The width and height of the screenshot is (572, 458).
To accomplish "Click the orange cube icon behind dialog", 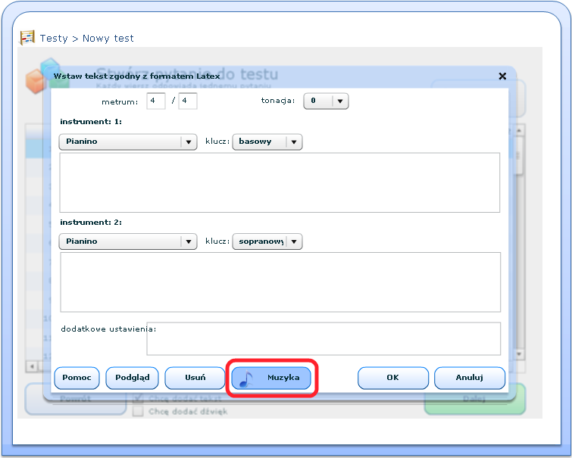I will 36,80.
